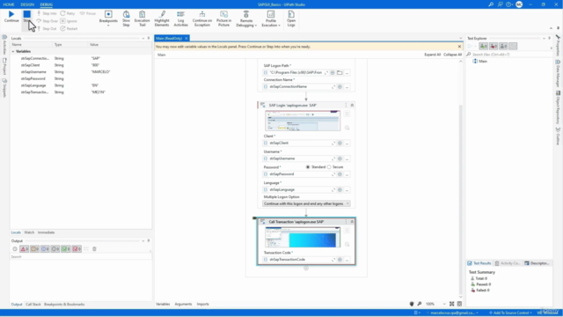Toggle the red failed filter in the Output panel
563x317 pixels.
pyautogui.click(x=77, y=248)
